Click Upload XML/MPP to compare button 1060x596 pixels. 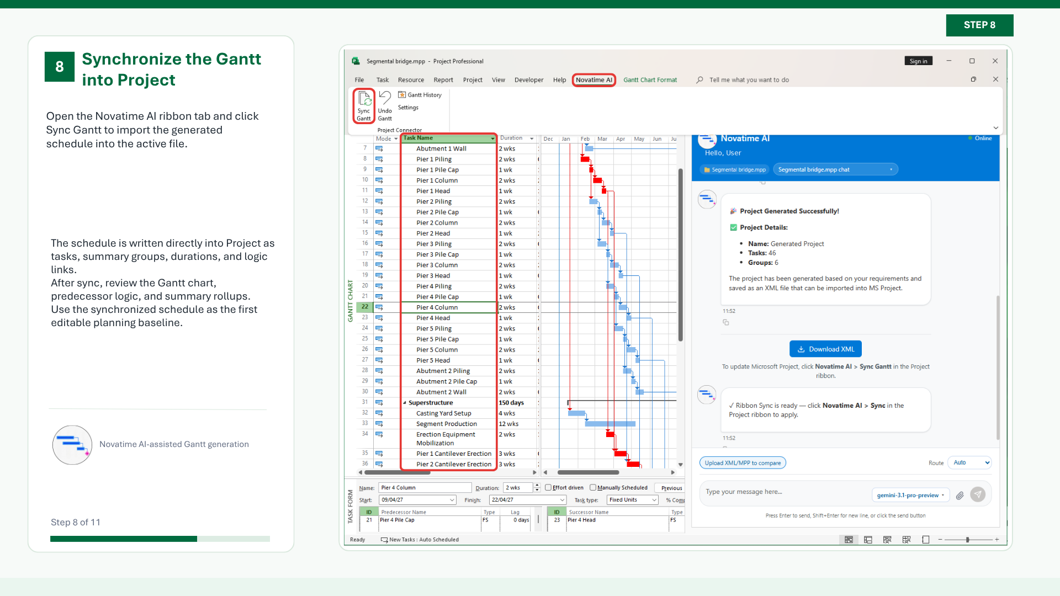pos(743,463)
